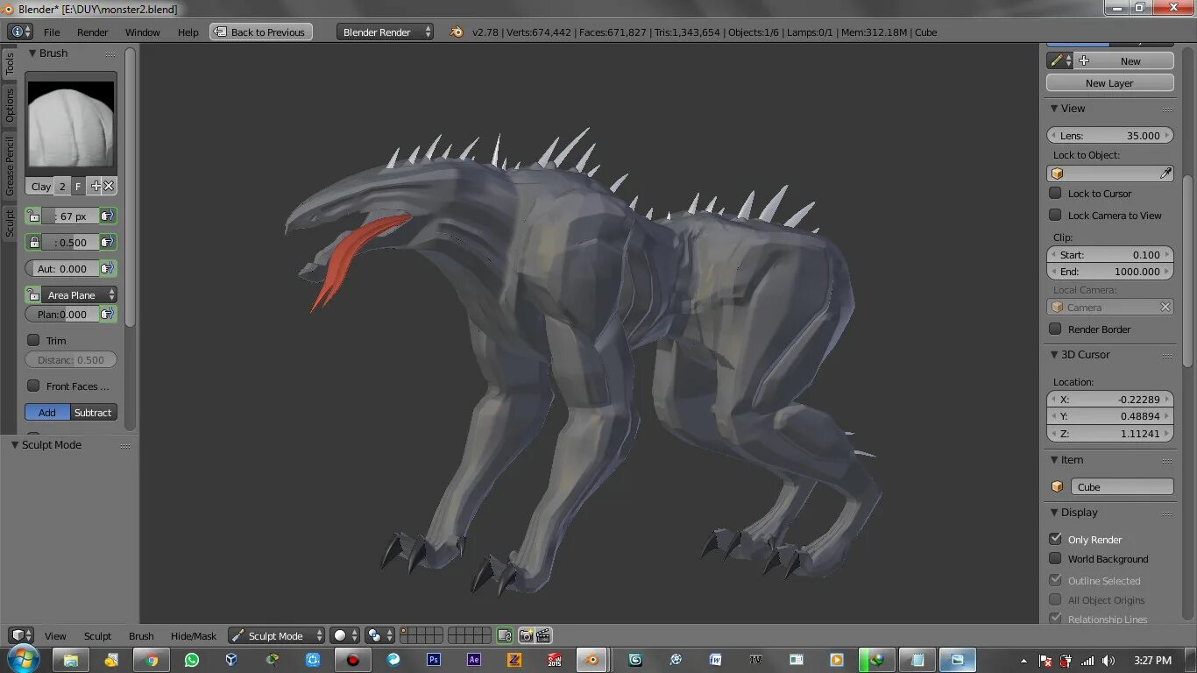Click the New Layer button
The image size is (1197, 673).
[1110, 82]
